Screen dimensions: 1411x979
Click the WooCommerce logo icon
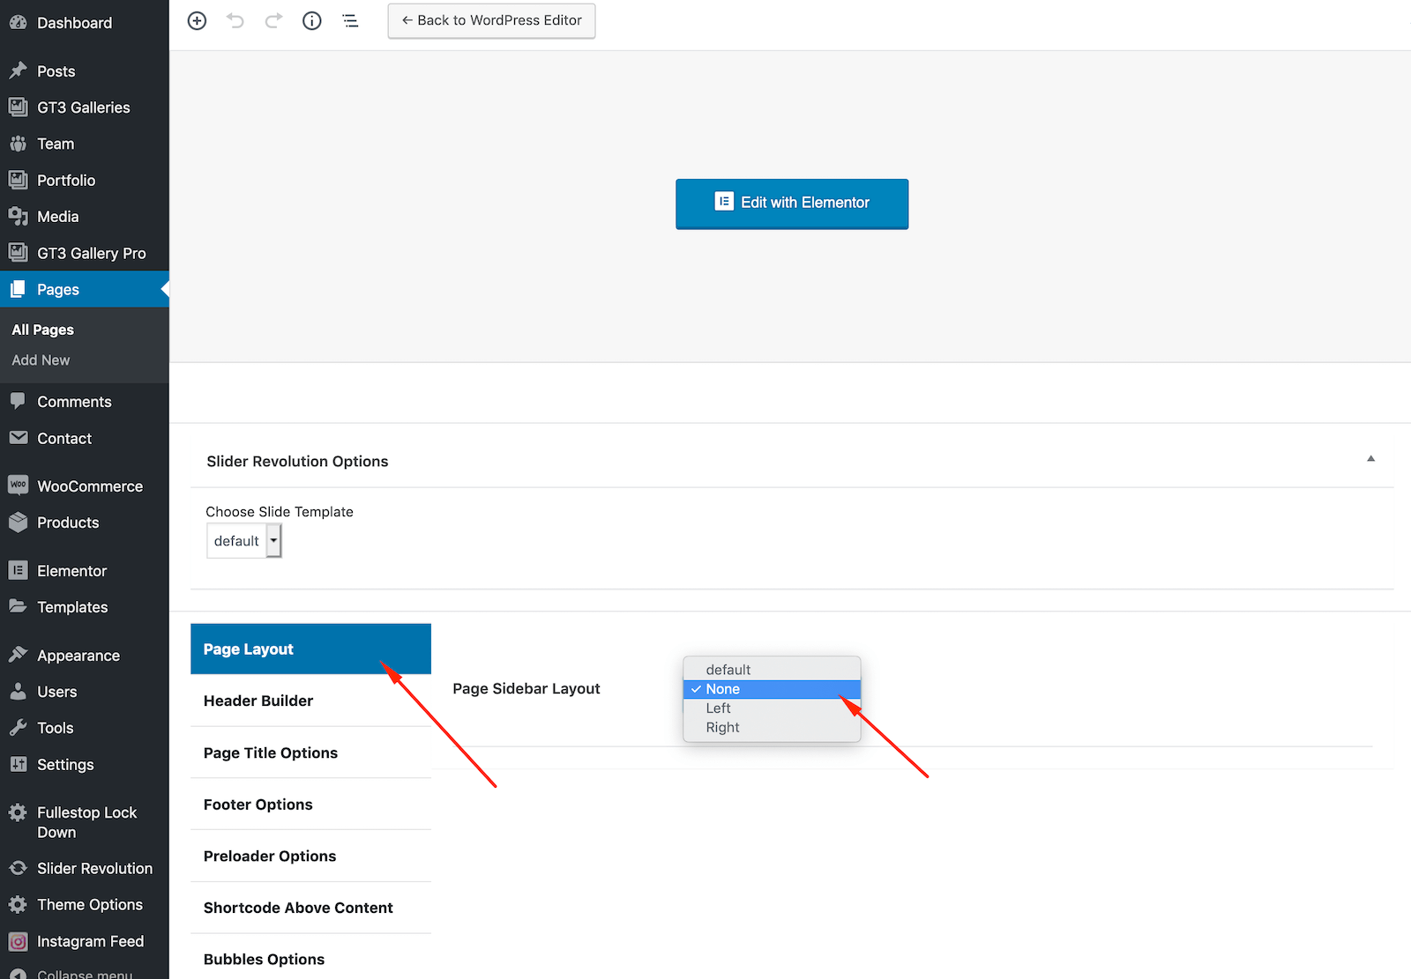point(18,485)
